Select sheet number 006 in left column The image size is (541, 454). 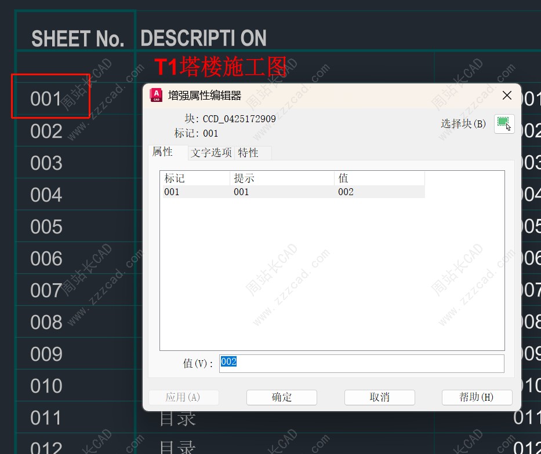46,259
